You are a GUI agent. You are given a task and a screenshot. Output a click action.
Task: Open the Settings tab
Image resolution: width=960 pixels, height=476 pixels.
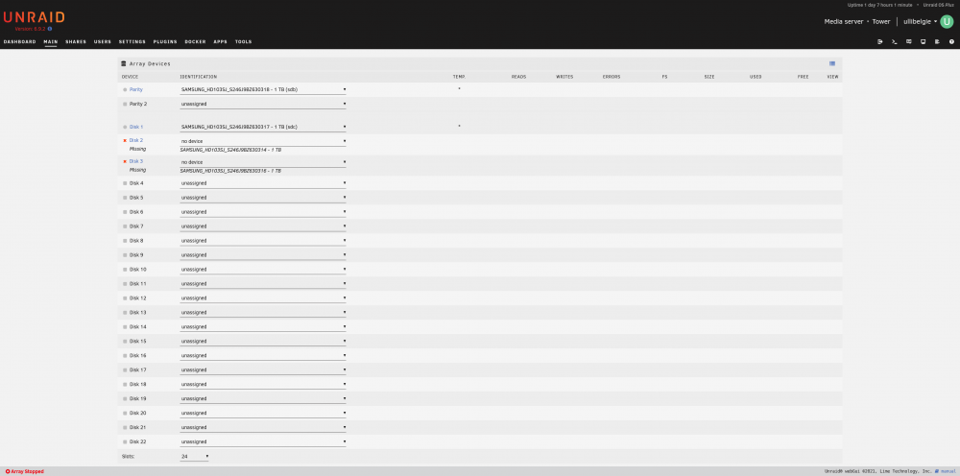132,41
